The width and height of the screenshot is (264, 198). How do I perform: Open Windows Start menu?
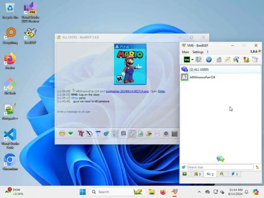(82, 192)
